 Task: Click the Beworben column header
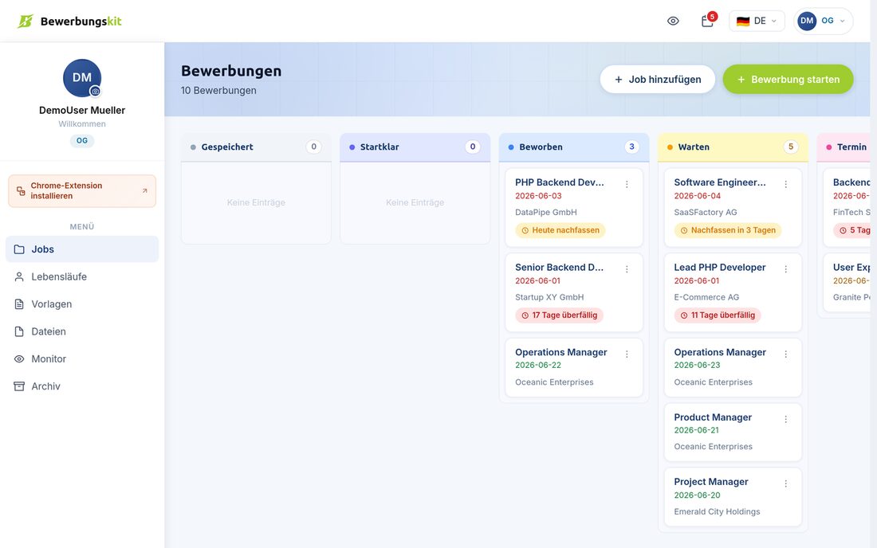tap(574, 147)
